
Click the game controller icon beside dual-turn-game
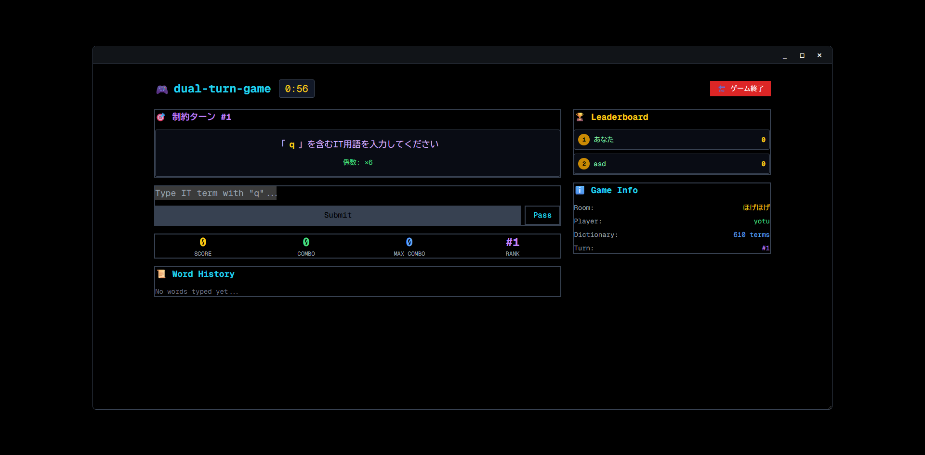point(162,89)
